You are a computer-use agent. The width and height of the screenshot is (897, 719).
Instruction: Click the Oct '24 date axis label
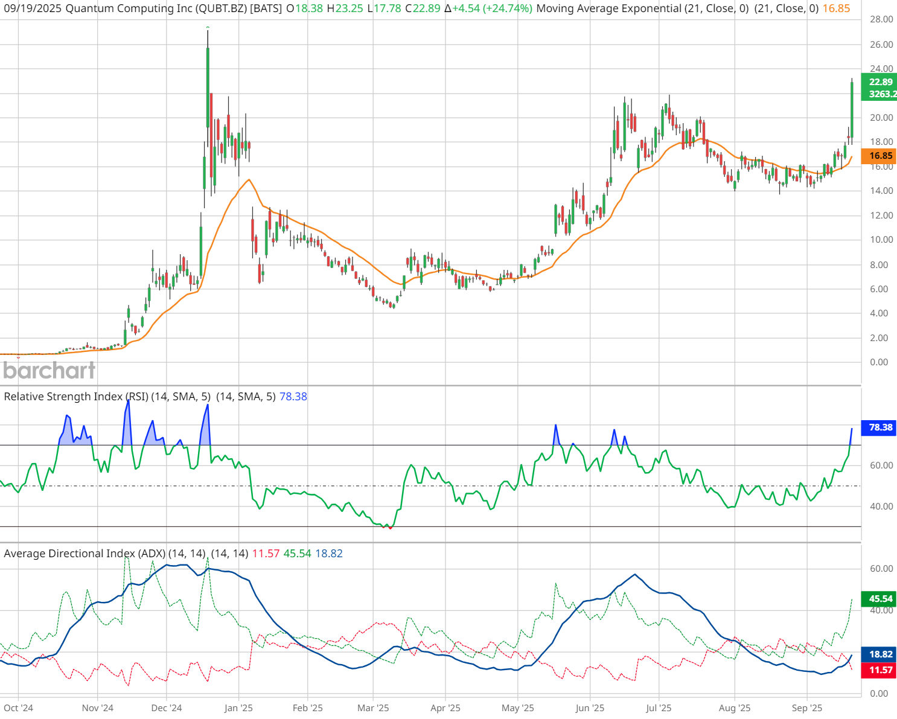tap(18, 708)
